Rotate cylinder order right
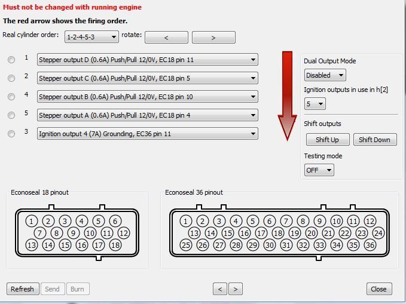This screenshot has height=304, width=406. [x=213, y=38]
